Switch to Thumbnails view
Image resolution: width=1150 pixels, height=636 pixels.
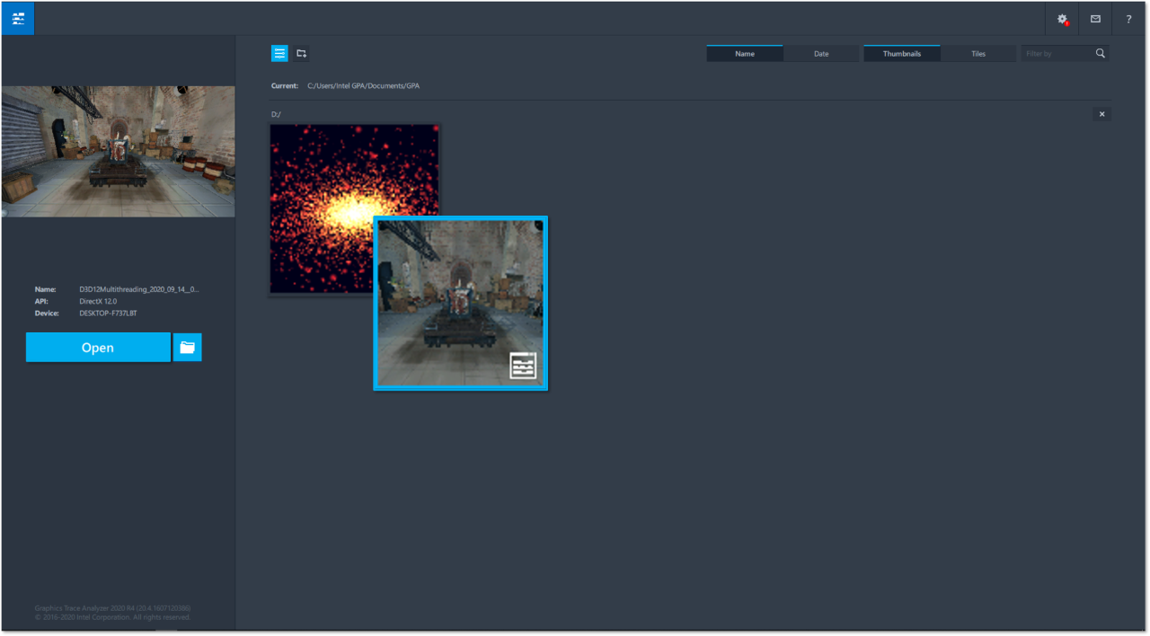(902, 54)
